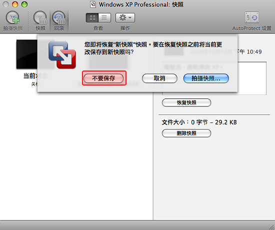Switch to list view
The image size is (275, 230).
(104, 17)
